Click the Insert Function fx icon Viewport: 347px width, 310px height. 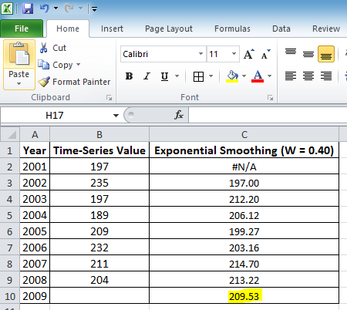[179, 115]
